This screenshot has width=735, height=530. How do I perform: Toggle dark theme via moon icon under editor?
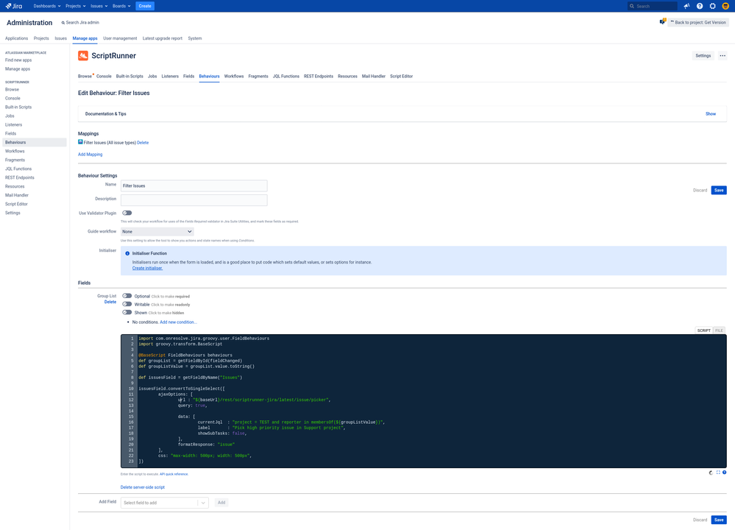pos(711,472)
